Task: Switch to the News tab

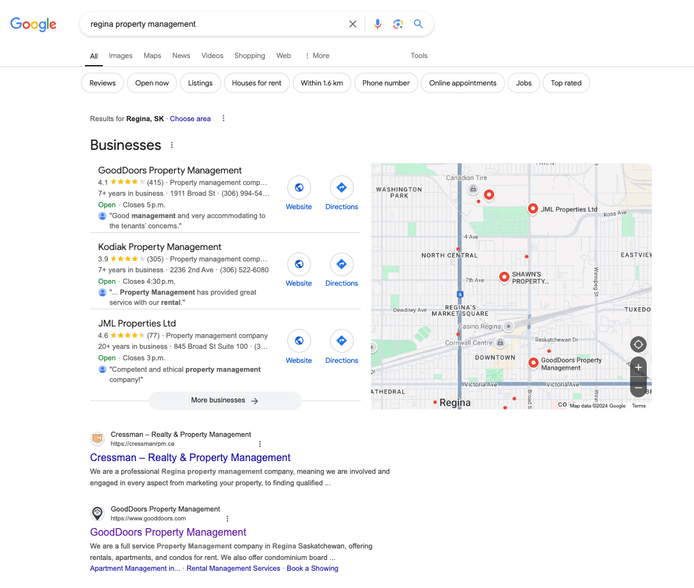Action: click(181, 55)
